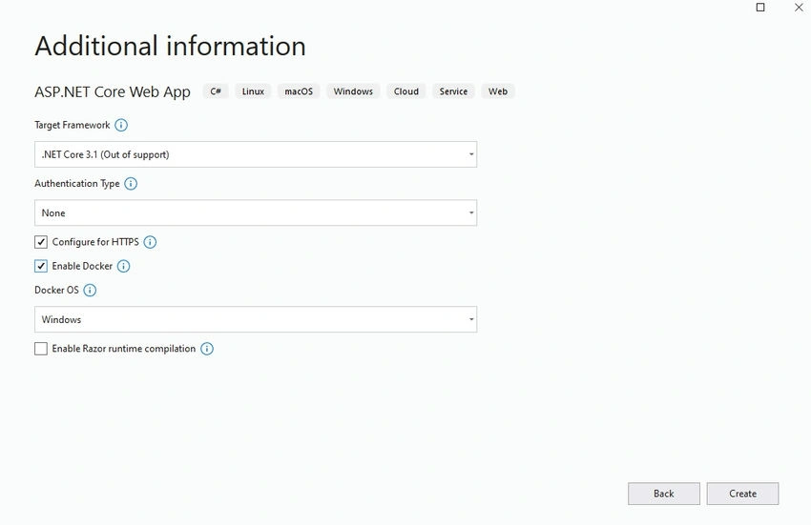Click info icon next to Target Framework
The height and width of the screenshot is (525, 811).
pos(121,125)
